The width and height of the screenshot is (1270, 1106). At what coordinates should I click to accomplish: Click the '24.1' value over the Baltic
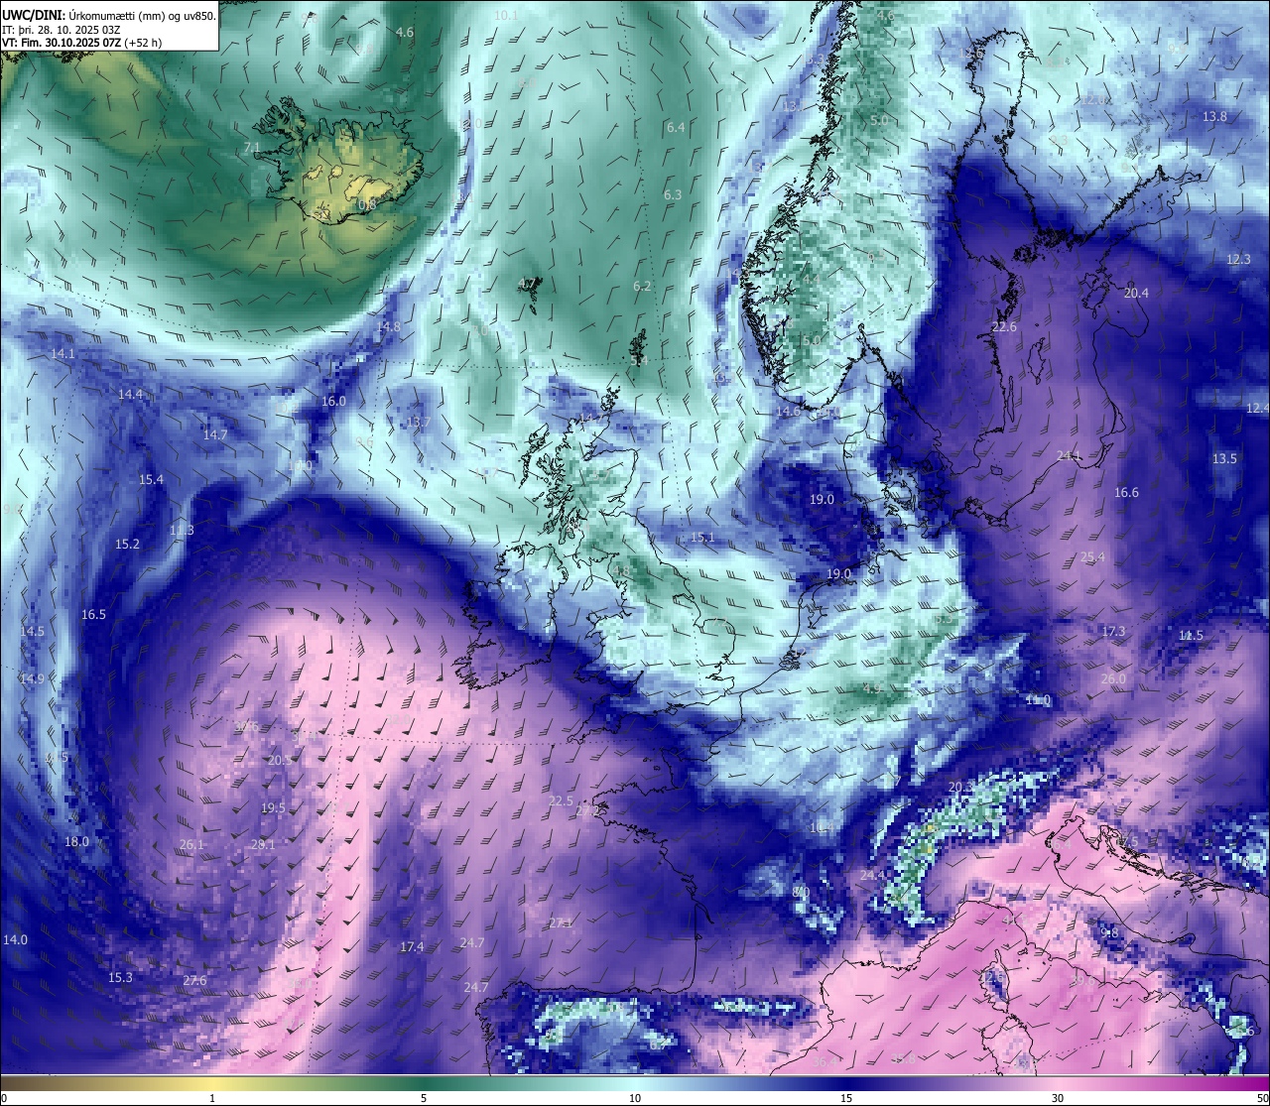pos(1069,455)
